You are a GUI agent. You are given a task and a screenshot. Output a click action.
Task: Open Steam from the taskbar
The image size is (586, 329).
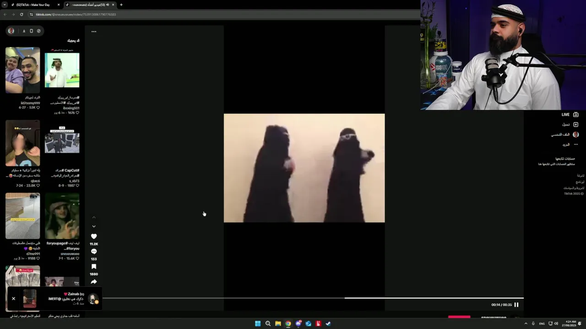328,324
